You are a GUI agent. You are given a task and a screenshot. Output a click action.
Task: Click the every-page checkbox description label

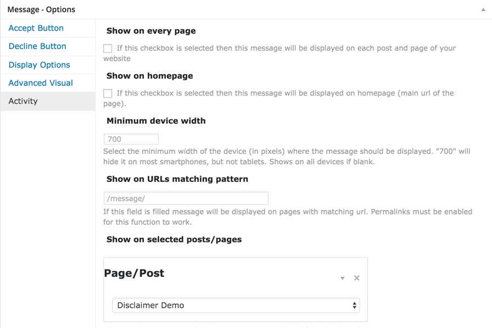(279, 53)
